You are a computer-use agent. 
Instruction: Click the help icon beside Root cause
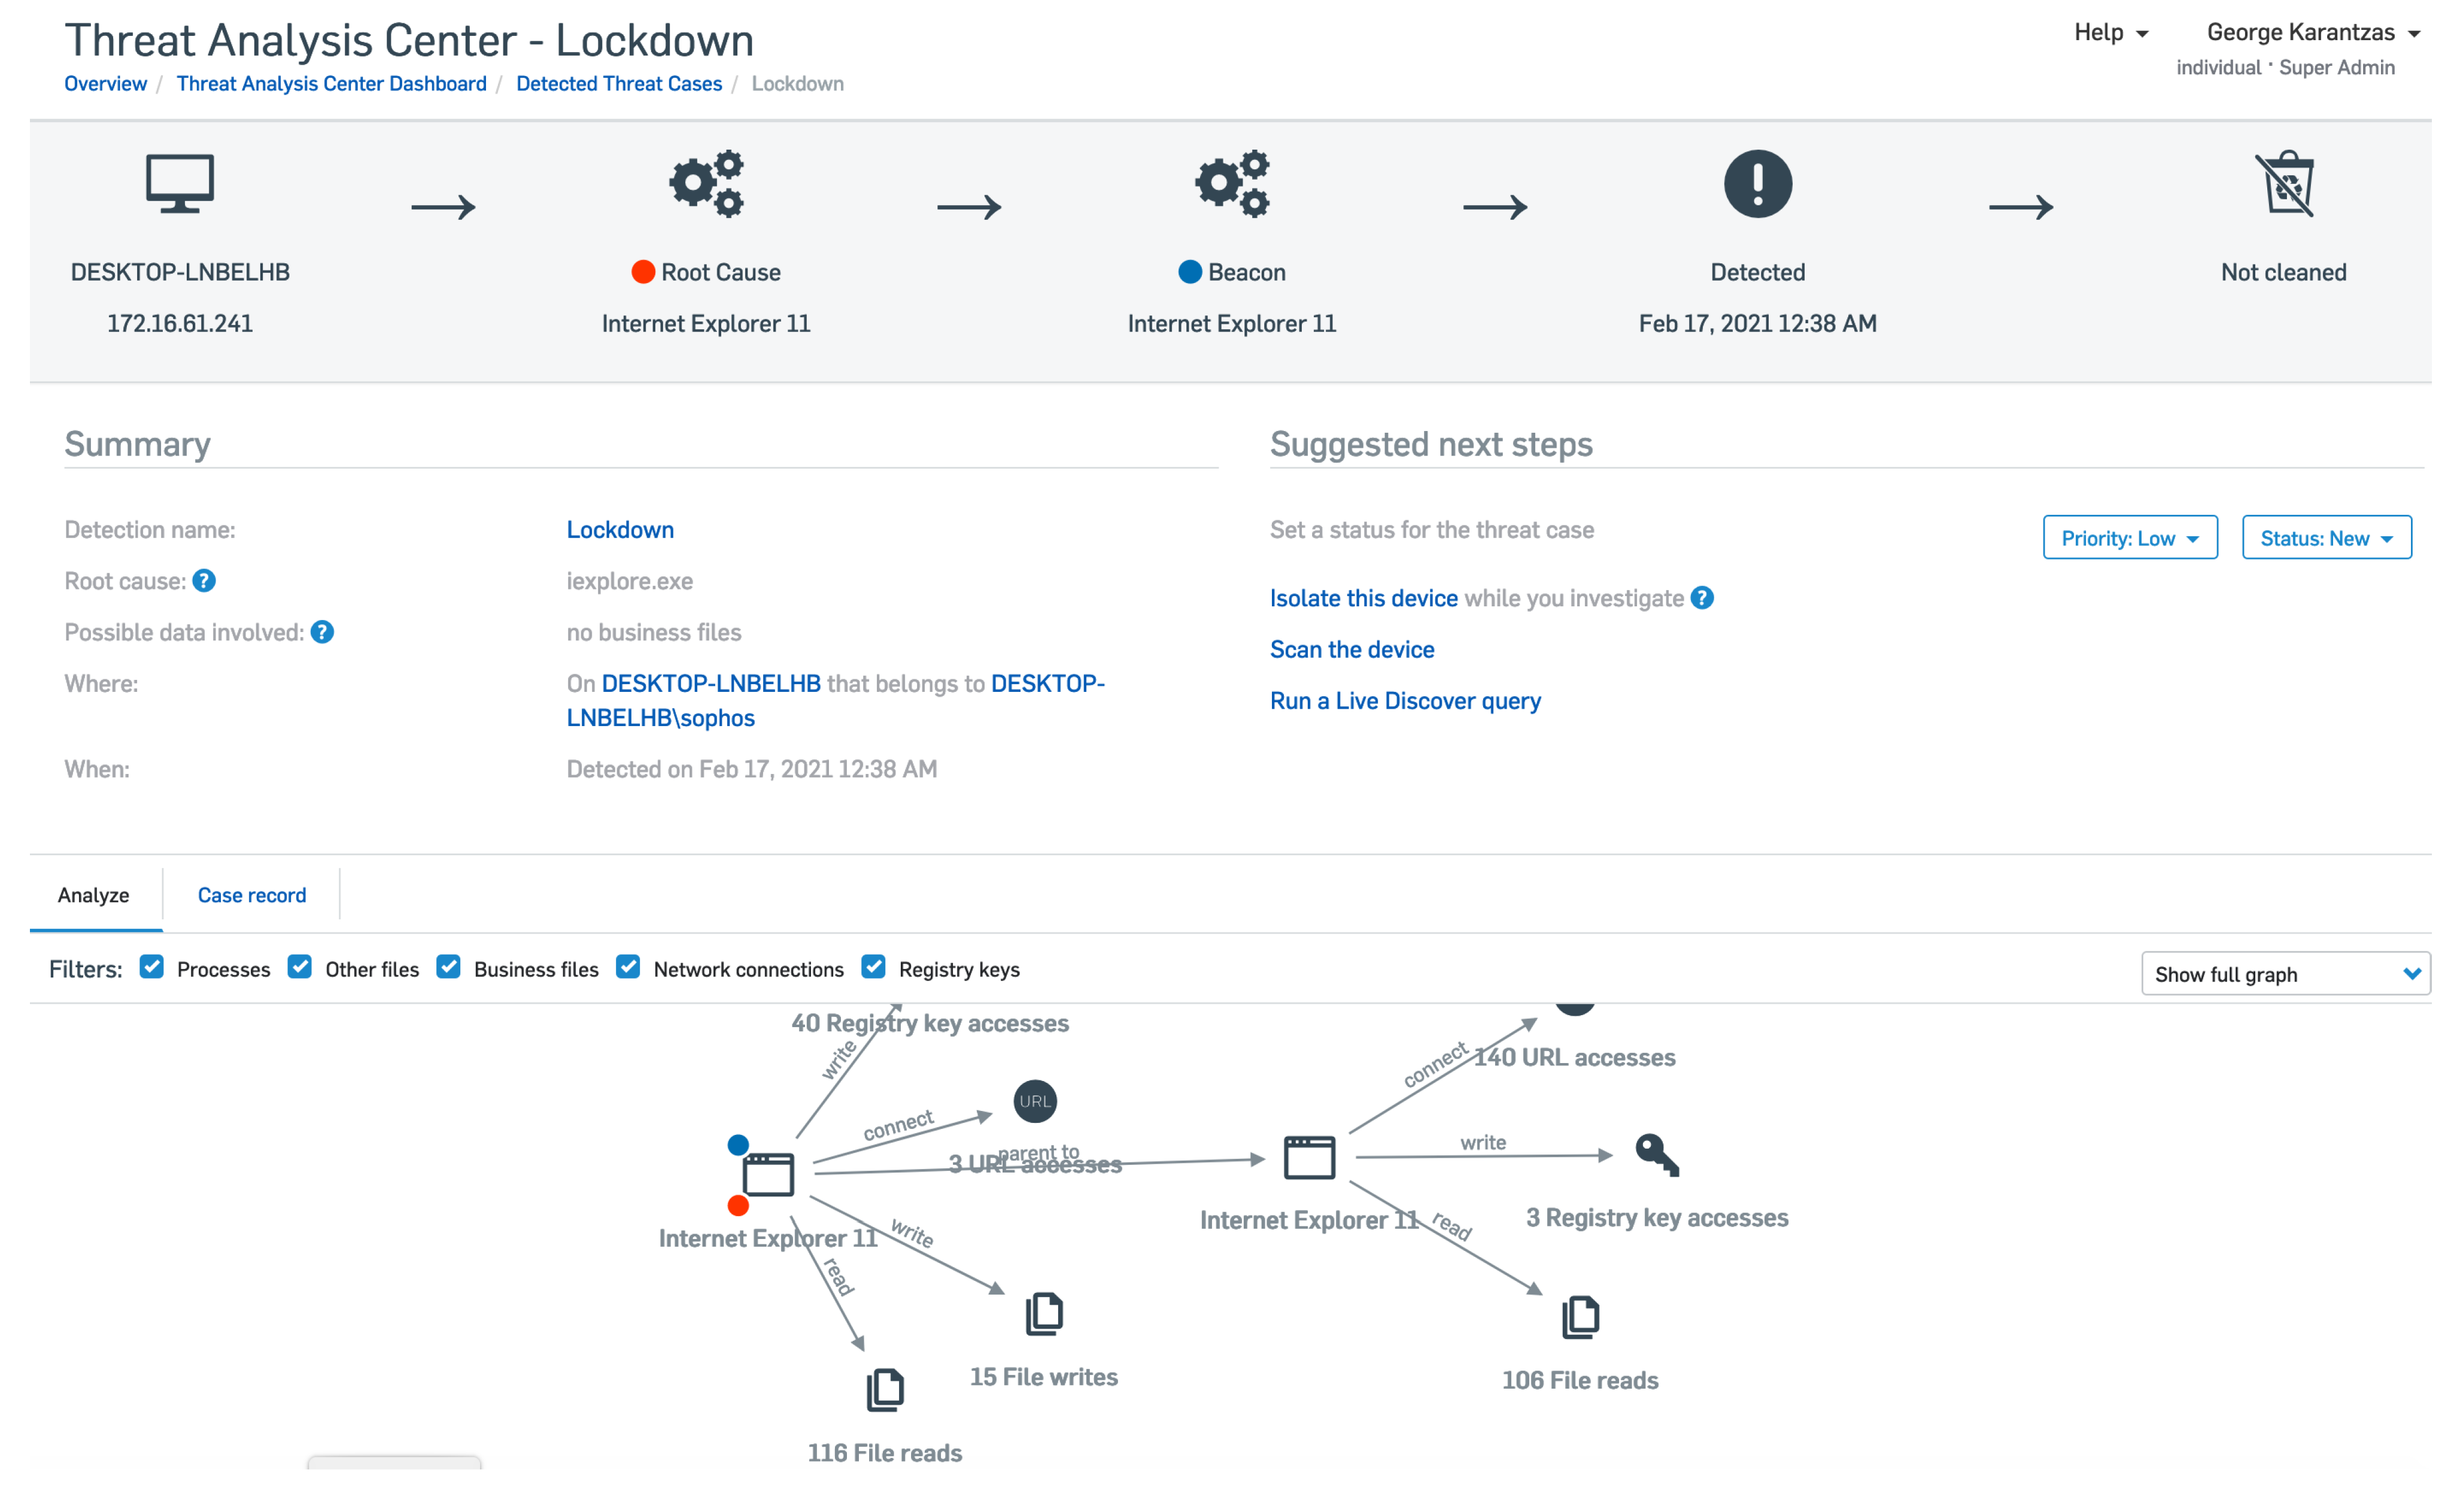coord(204,581)
